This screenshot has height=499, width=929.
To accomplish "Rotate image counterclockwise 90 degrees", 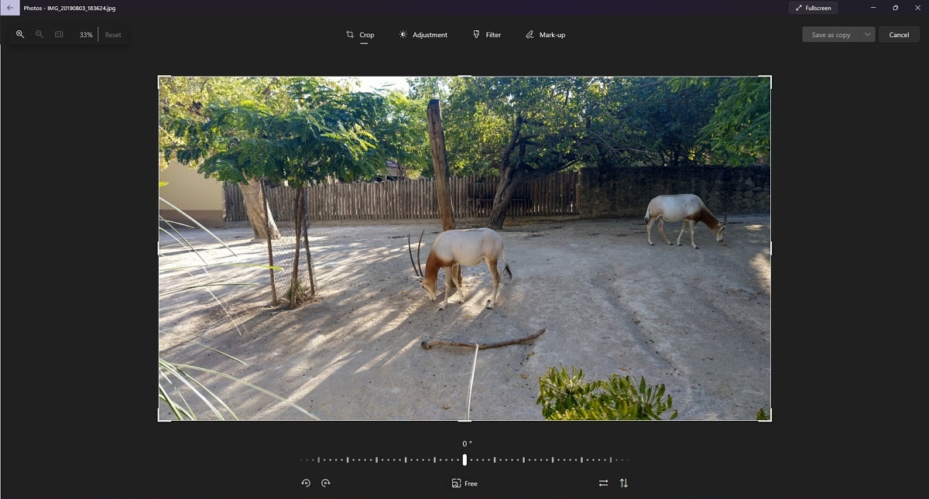I will tap(306, 483).
